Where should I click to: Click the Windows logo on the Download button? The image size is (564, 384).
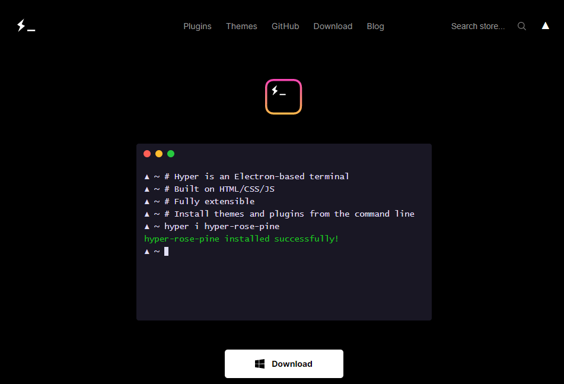(x=260, y=364)
